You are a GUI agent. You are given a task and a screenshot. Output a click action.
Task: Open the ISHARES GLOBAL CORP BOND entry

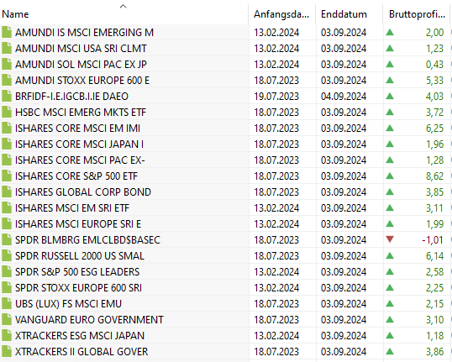83,192
